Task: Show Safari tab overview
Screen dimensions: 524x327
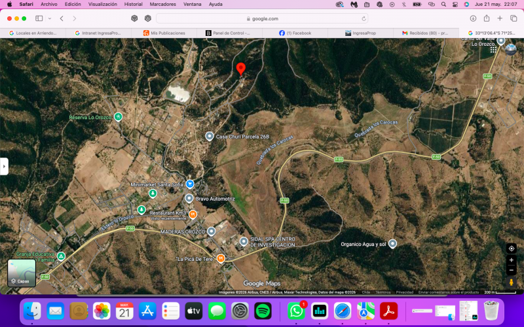Action: (x=514, y=18)
